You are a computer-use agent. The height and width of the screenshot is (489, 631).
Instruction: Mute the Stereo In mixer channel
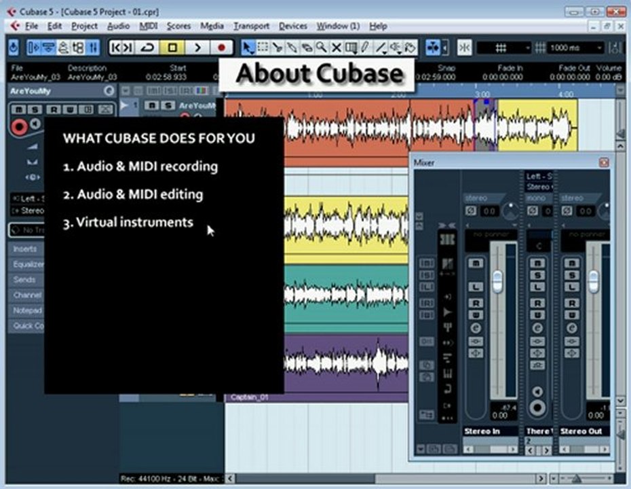(x=476, y=264)
